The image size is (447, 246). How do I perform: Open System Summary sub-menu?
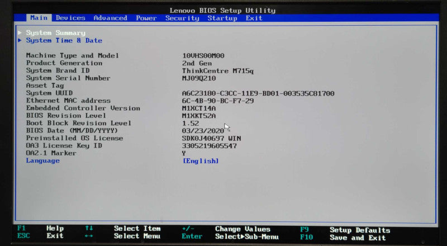click(55, 33)
